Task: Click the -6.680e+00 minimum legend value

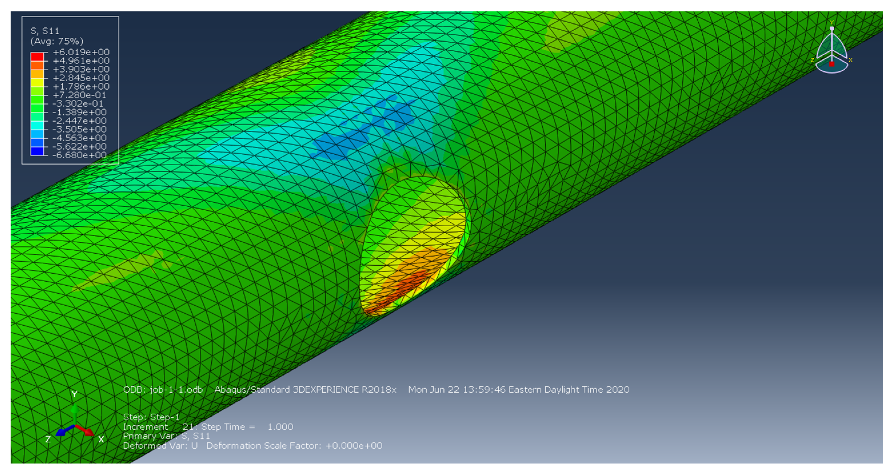Action: (79, 155)
